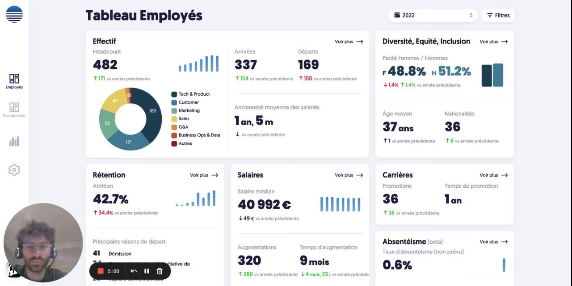Click the up/down chevrons of year selector
572x286 pixels.
pyautogui.click(x=471, y=15)
